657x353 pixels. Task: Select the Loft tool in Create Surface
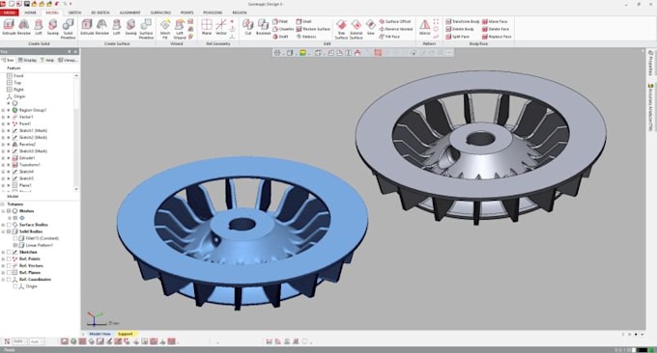(117, 28)
